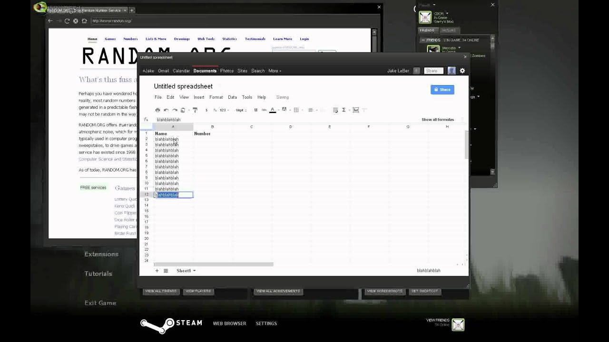The image size is (609, 342).
Task: Open the View menu in spreadsheet
Action: pos(184,97)
